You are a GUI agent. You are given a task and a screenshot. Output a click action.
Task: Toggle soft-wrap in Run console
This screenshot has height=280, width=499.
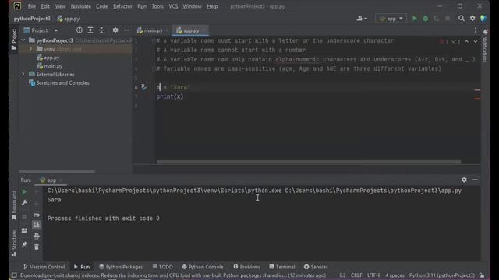37,214
